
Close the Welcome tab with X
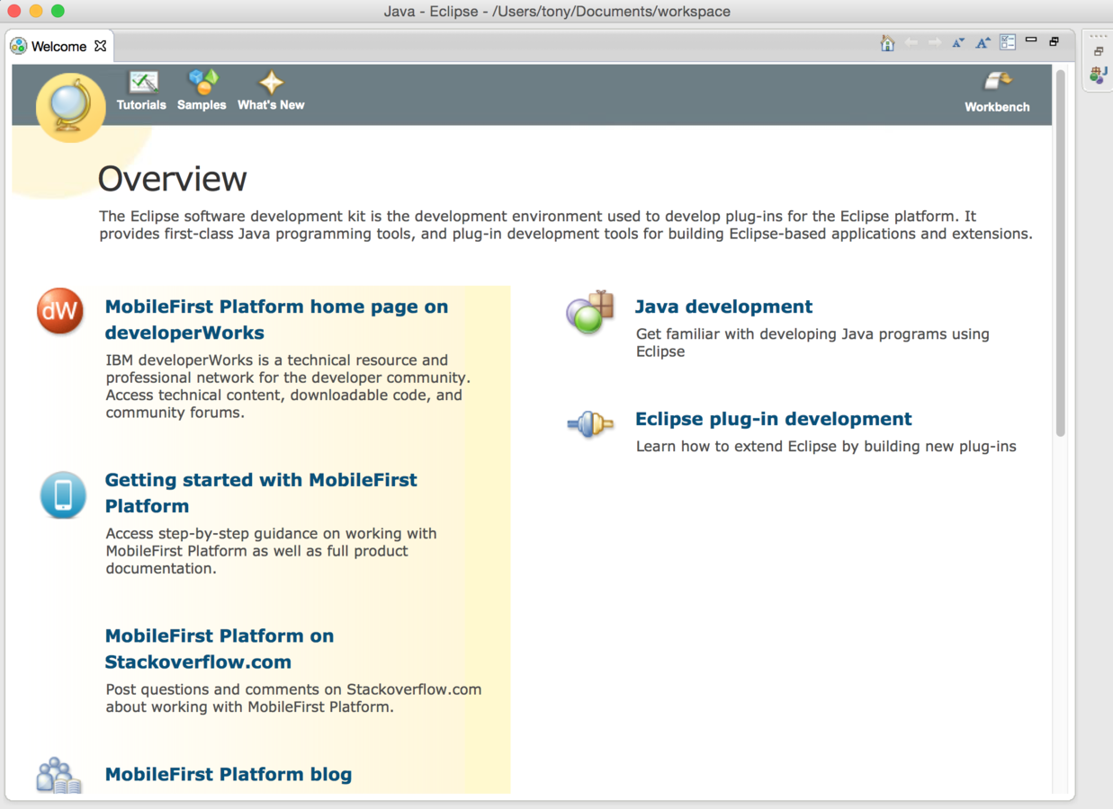click(101, 46)
